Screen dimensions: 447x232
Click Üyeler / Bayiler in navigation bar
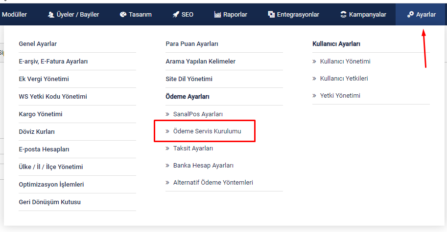pyautogui.click(x=73, y=15)
